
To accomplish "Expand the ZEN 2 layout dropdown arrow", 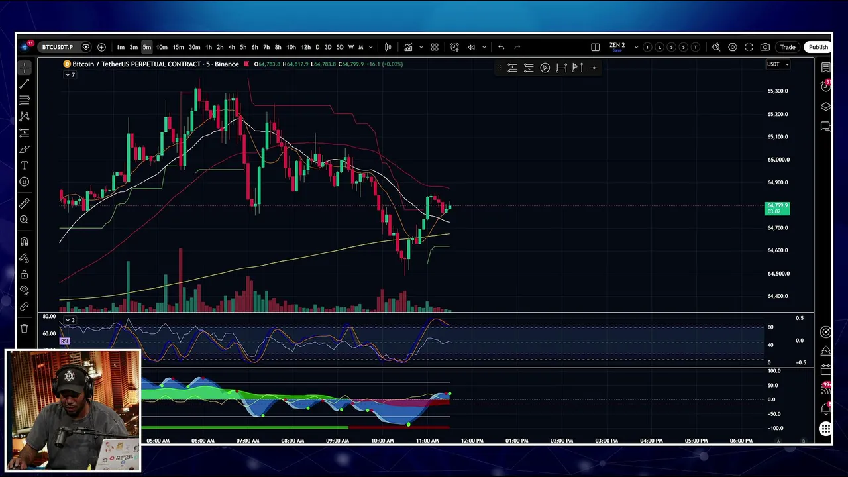I will pos(636,47).
